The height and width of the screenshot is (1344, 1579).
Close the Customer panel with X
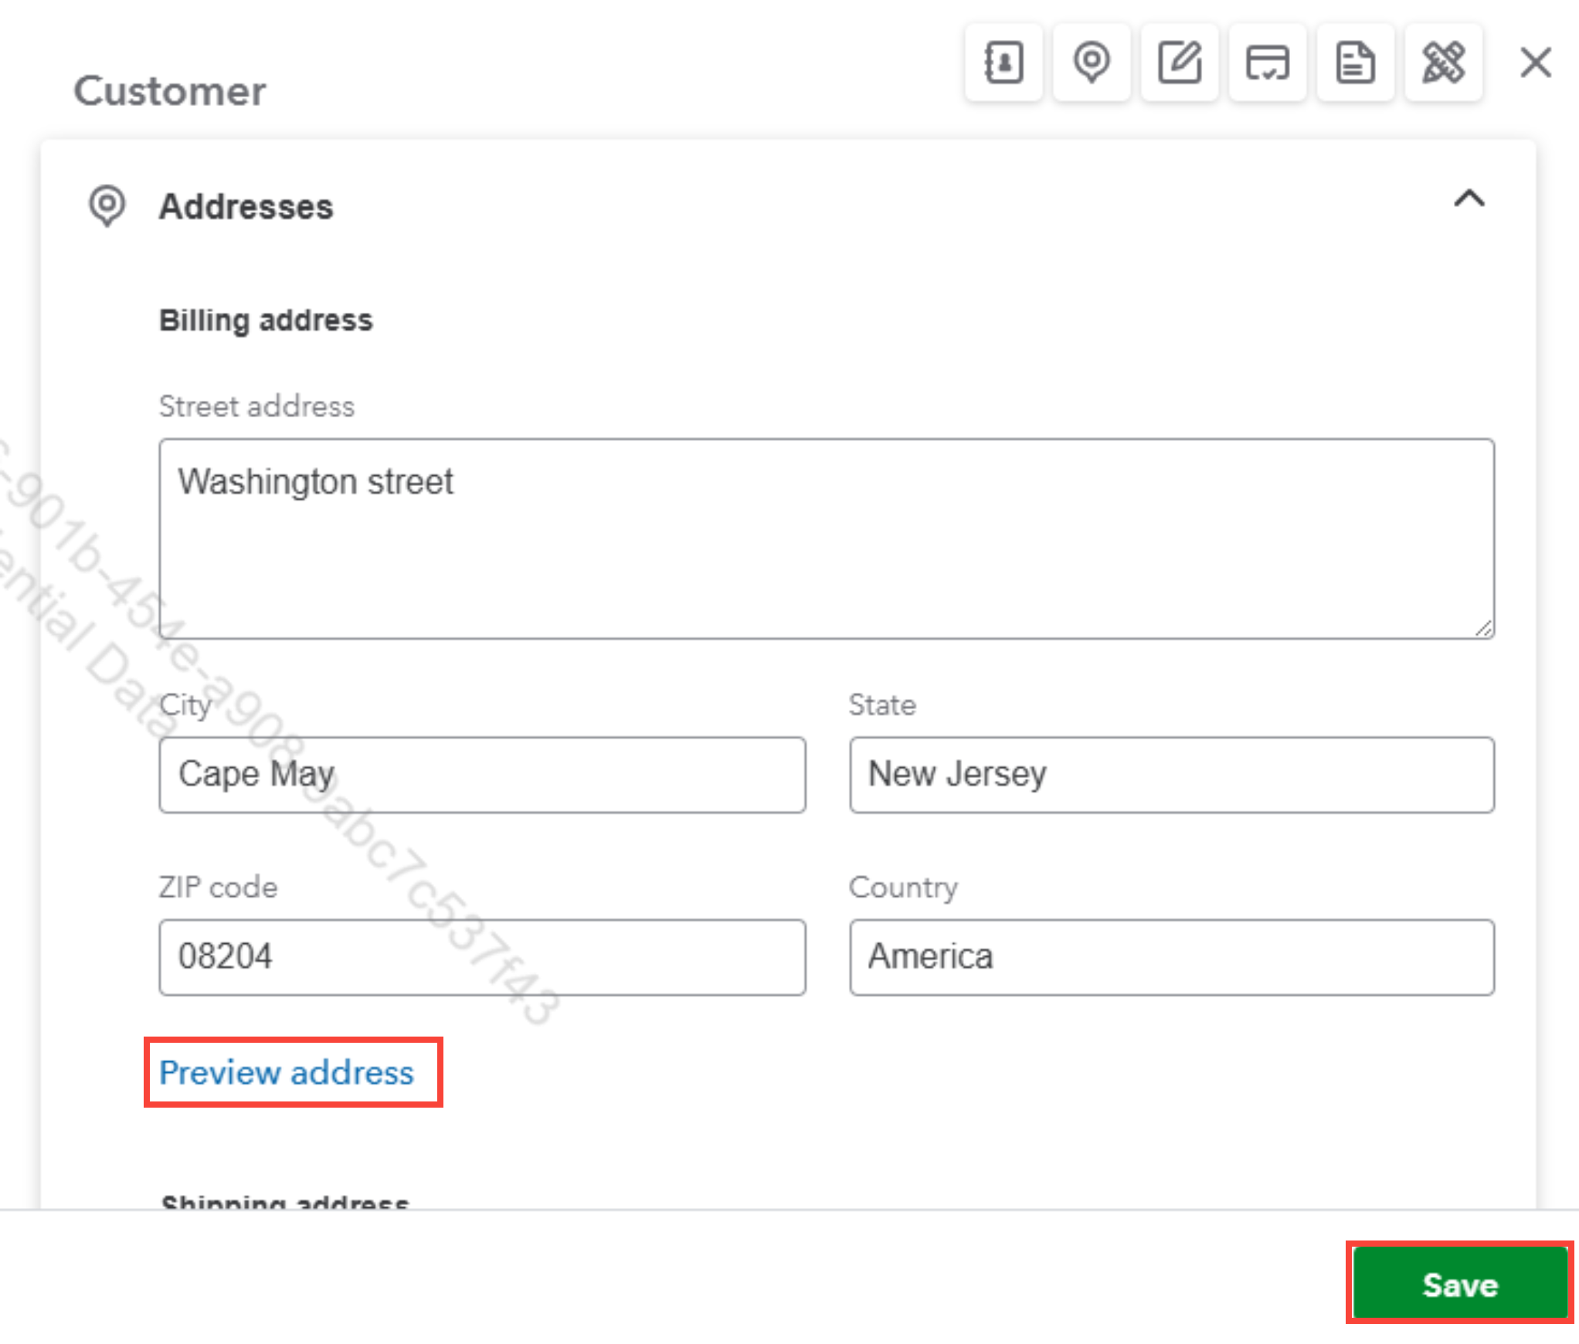tap(1535, 63)
